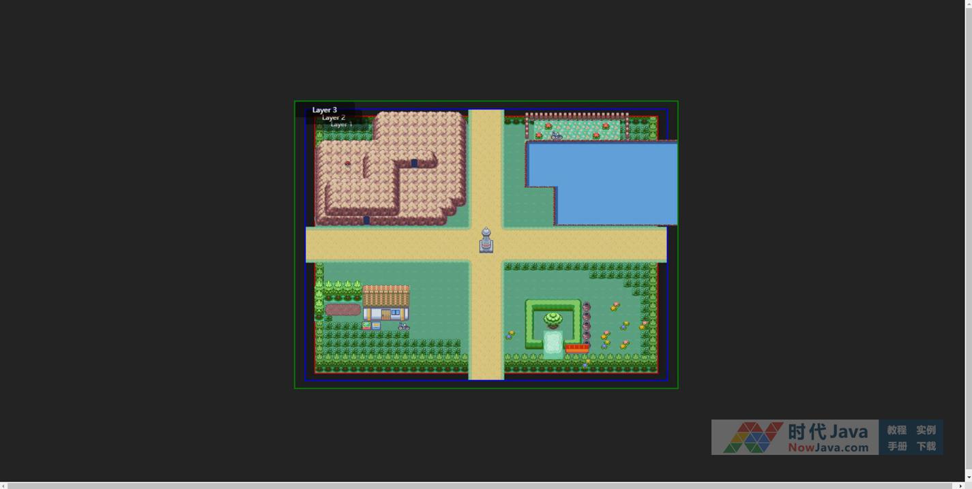Click the bicycle in the fenced flower garden

(x=557, y=136)
